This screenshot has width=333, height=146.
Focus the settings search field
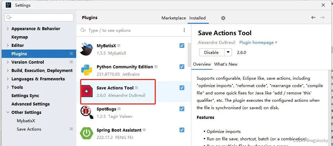pyautogui.click(x=39, y=17)
